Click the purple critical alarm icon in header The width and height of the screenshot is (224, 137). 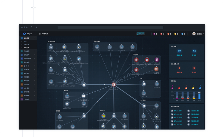point(154,34)
